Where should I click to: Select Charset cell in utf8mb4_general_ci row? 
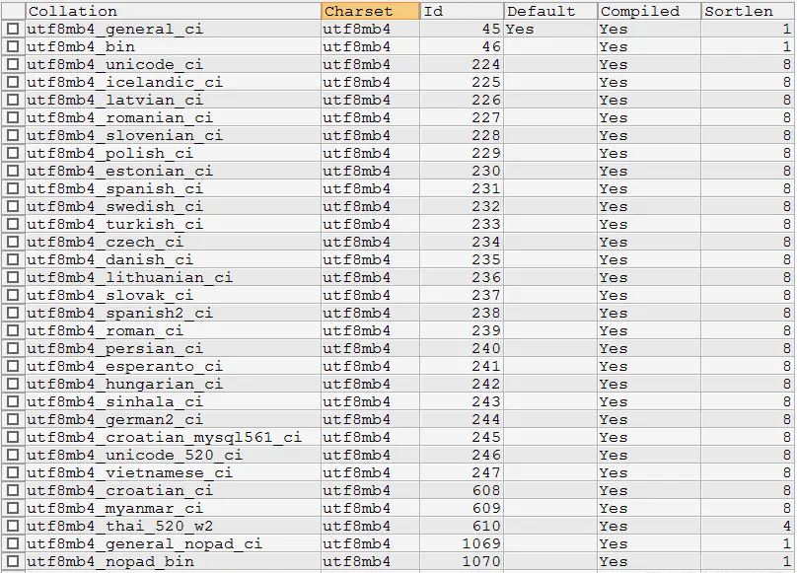tap(371, 29)
